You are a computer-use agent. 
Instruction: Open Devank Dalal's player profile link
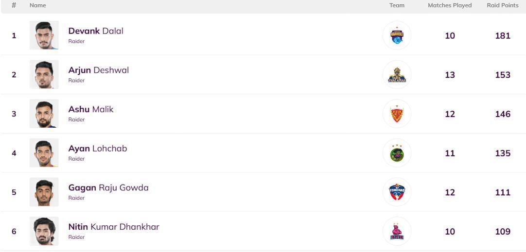click(96, 31)
